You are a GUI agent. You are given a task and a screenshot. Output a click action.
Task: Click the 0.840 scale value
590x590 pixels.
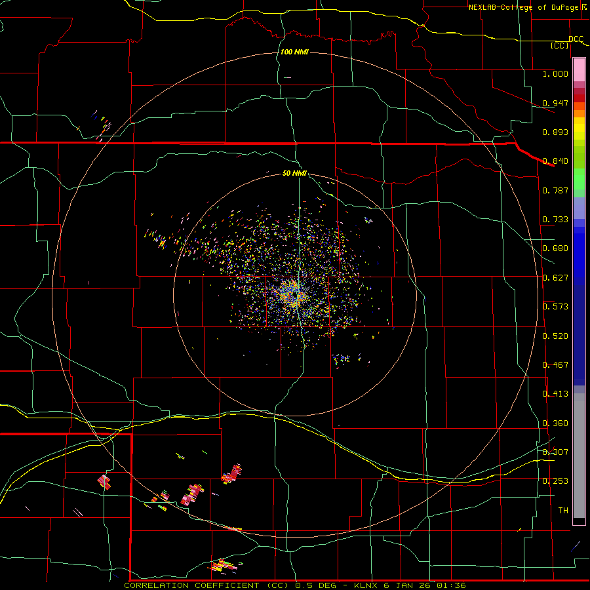point(555,161)
